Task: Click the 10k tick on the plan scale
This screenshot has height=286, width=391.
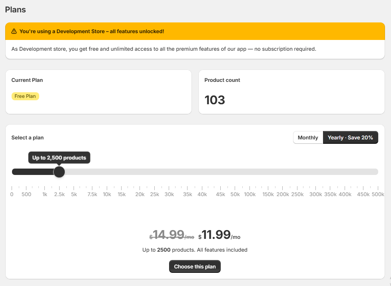Action: (107, 195)
